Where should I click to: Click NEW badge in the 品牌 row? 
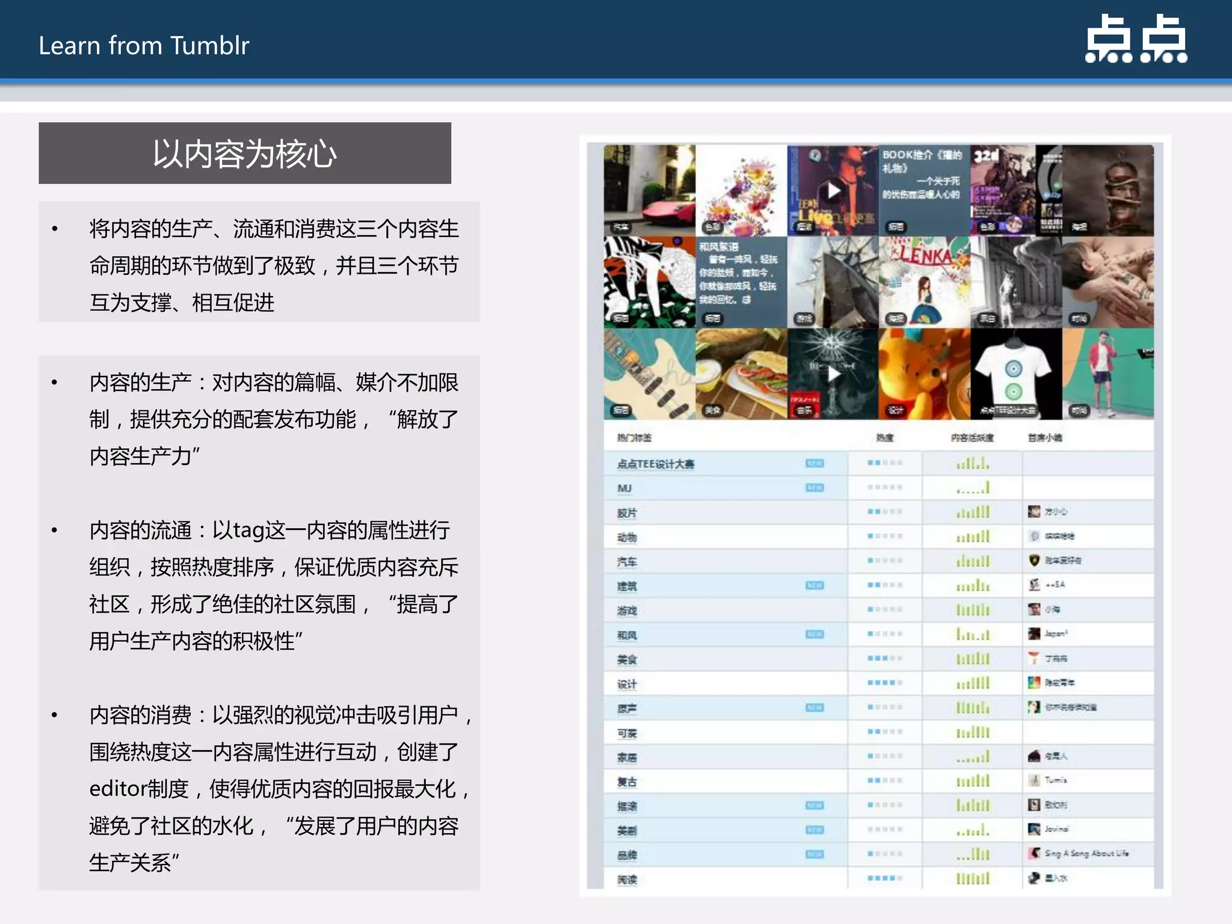tap(815, 854)
